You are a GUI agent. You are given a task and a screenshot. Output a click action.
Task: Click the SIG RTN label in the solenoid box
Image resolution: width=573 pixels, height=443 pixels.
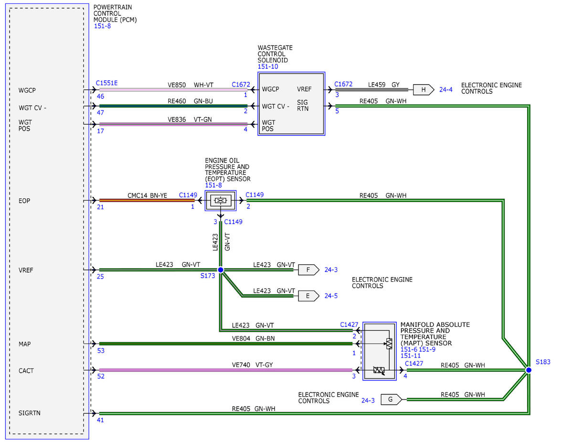tap(303, 106)
